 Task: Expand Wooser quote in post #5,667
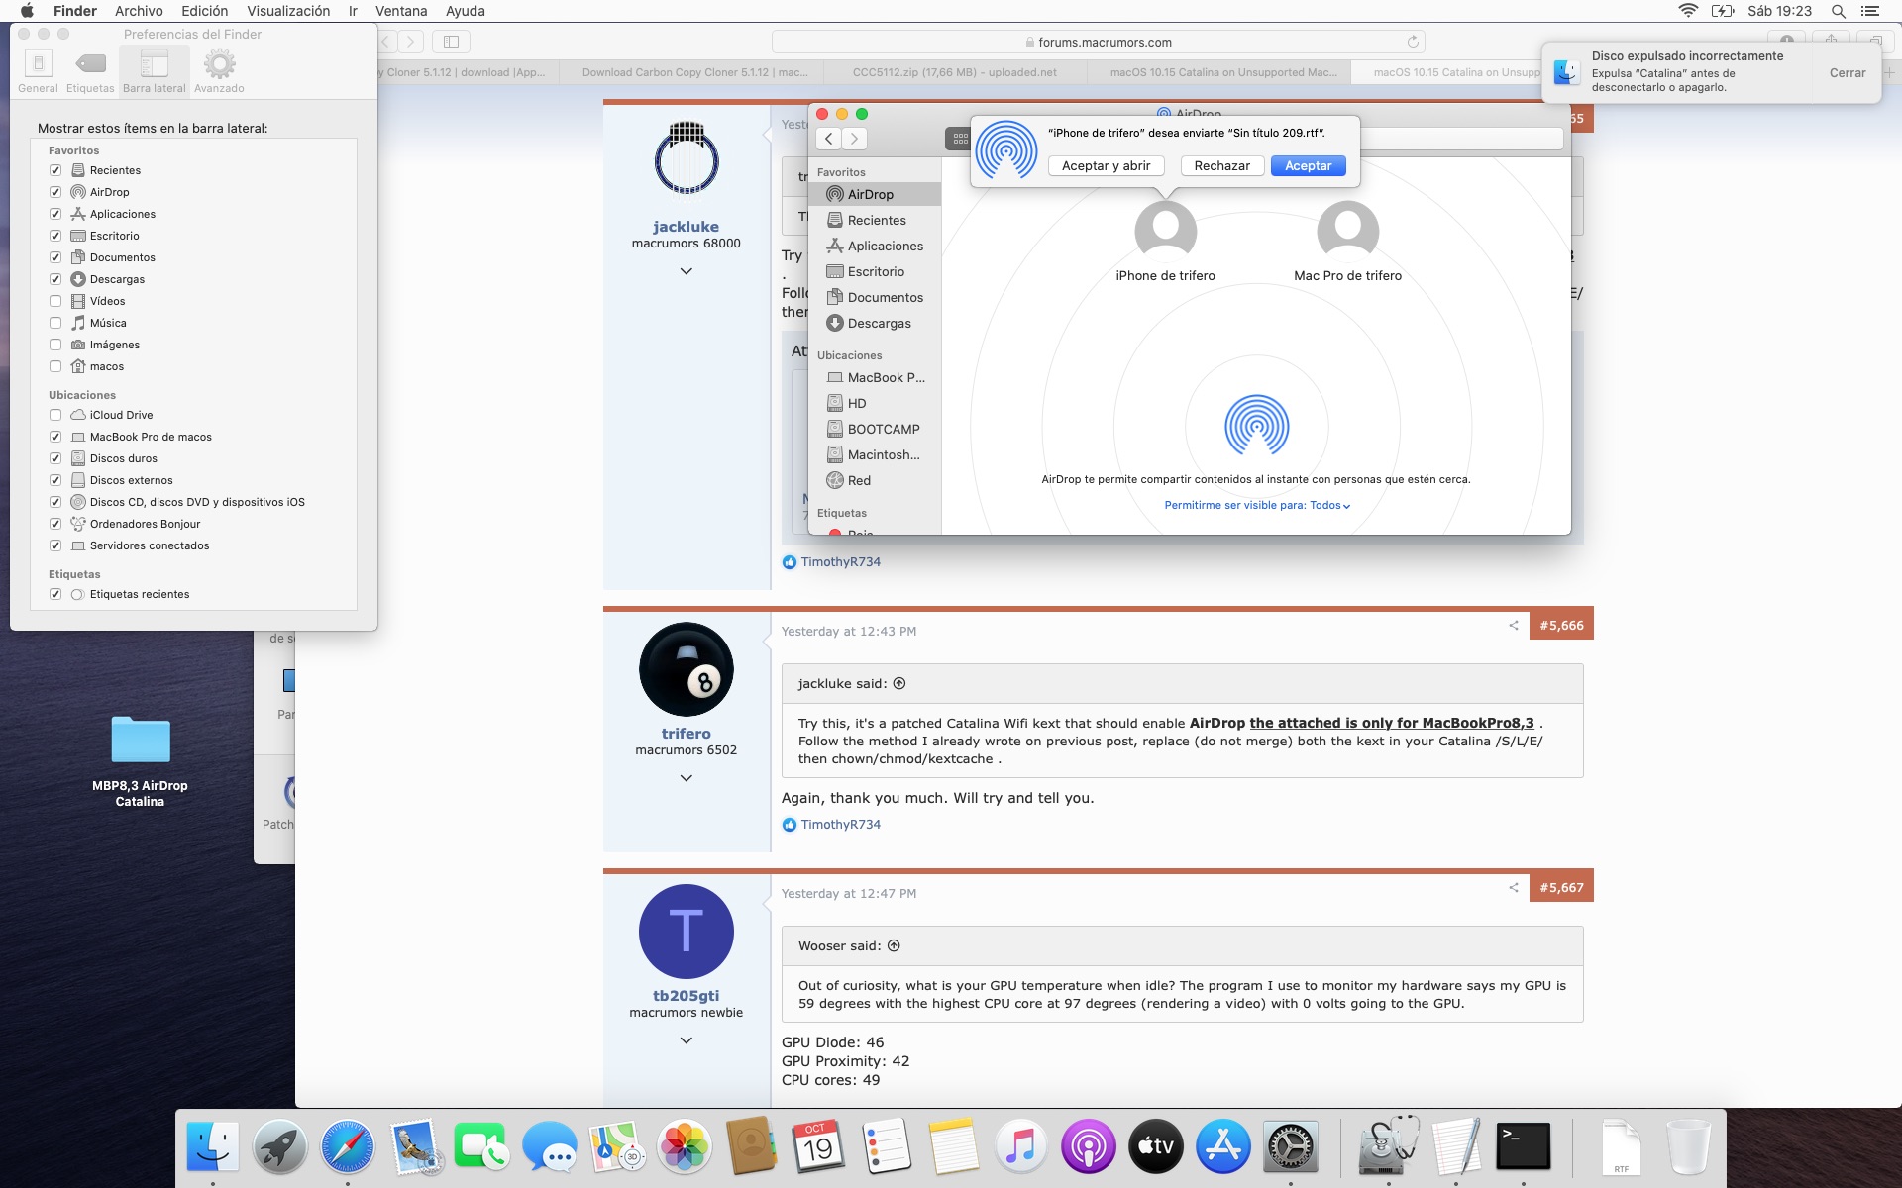pyautogui.click(x=894, y=945)
